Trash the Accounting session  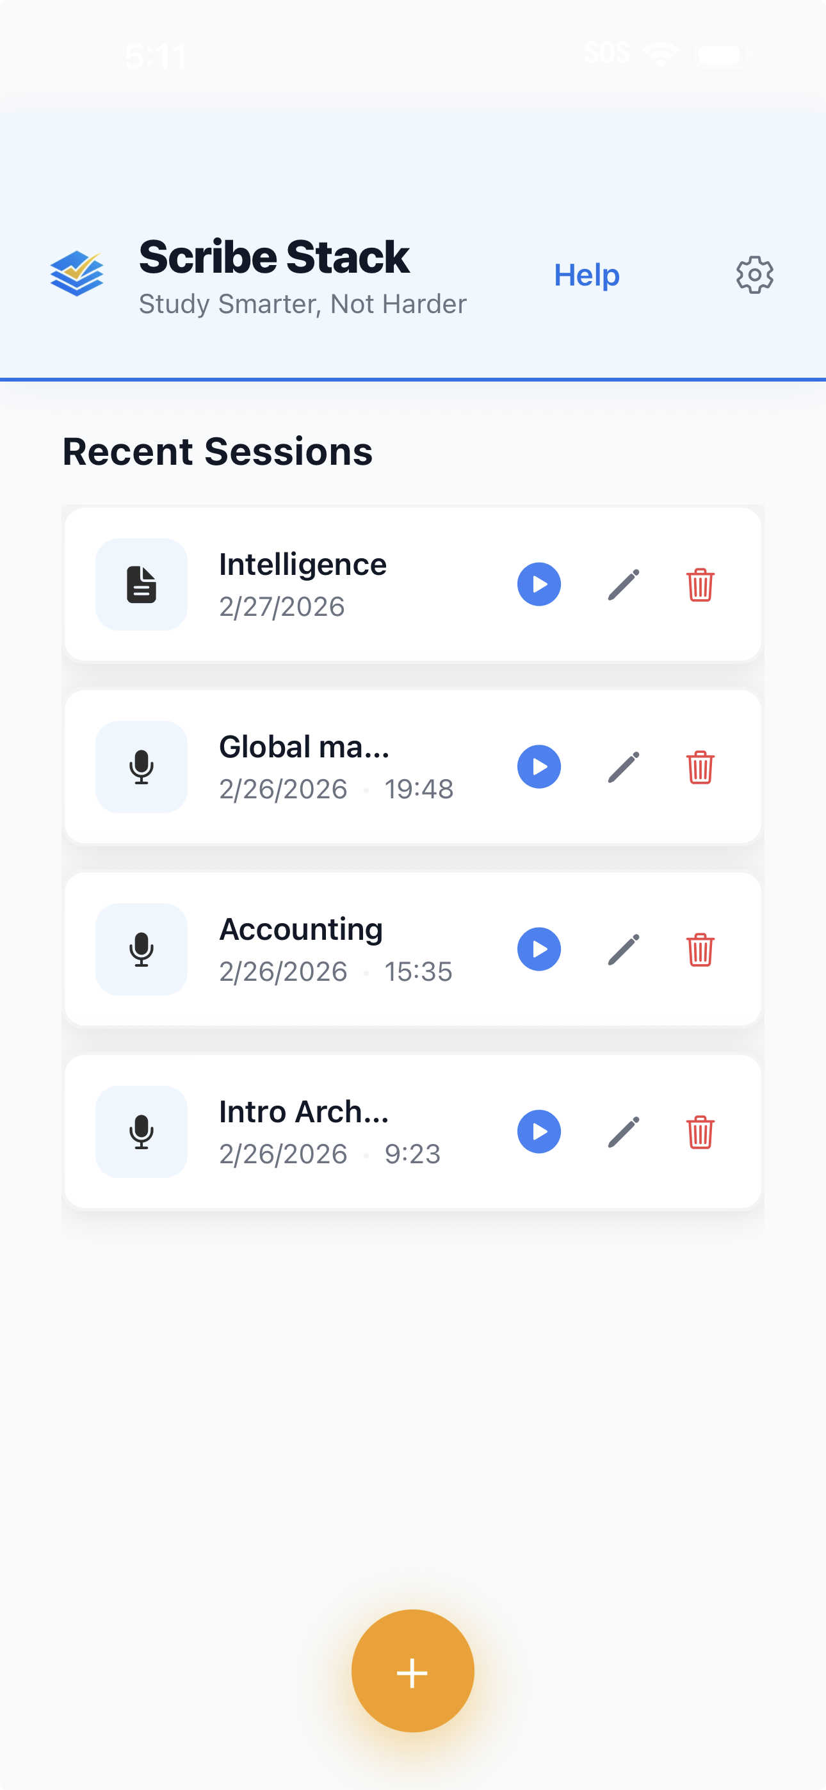(700, 949)
